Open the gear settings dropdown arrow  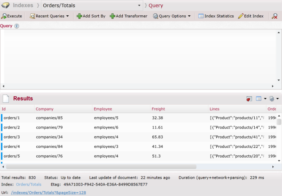(278, 98)
